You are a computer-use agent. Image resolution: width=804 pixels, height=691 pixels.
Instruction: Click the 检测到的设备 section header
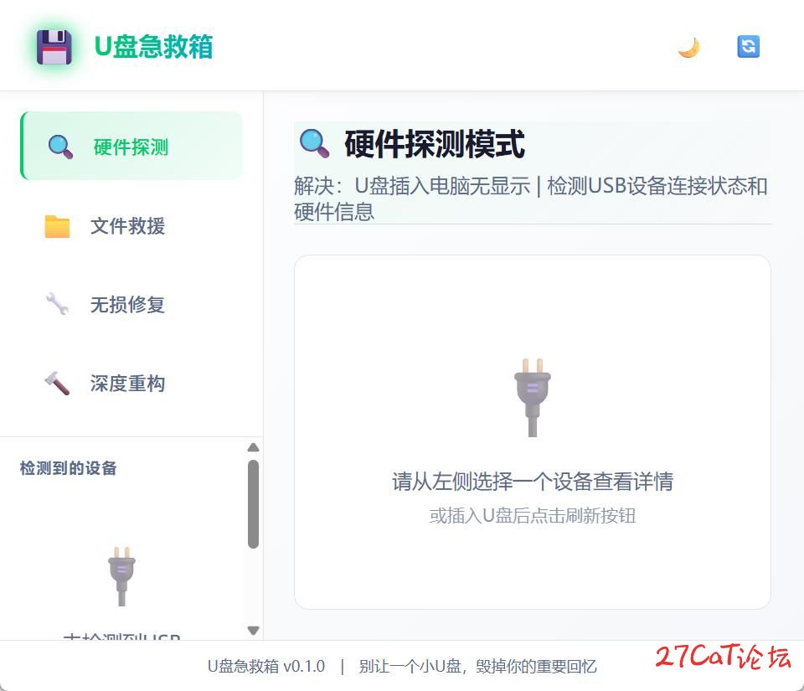(68, 468)
